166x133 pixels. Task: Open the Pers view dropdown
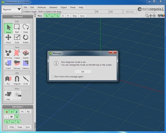(x=40, y=16)
